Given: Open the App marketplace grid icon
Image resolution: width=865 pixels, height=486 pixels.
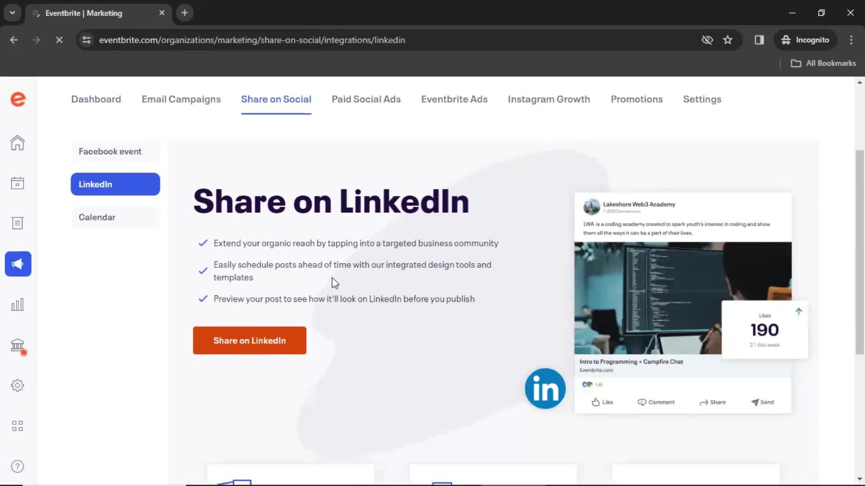Looking at the screenshot, I should pyautogui.click(x=18, y=426).
